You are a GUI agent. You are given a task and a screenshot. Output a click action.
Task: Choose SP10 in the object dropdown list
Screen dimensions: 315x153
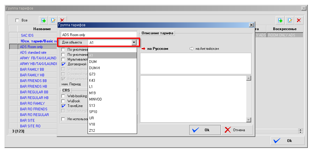tap(93, 112)
